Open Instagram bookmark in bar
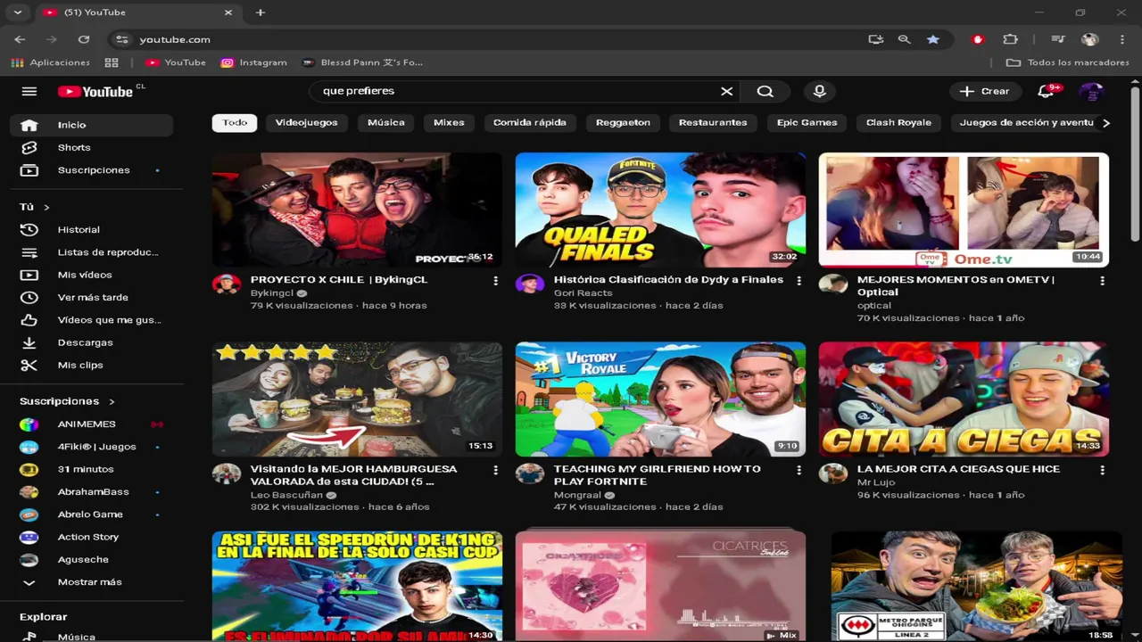1142x642 pixels. 254,62
